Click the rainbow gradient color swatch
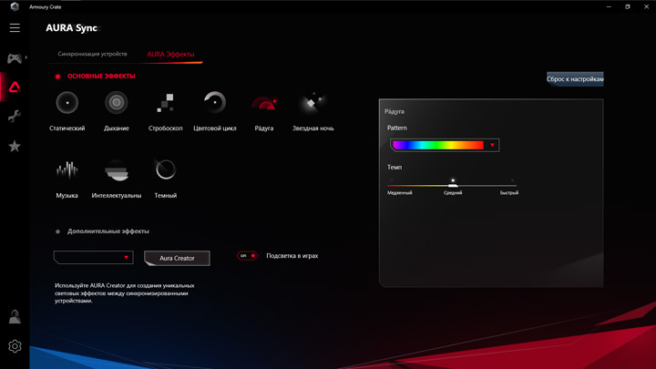The image size is (656, 369). [x=438, y=145]
